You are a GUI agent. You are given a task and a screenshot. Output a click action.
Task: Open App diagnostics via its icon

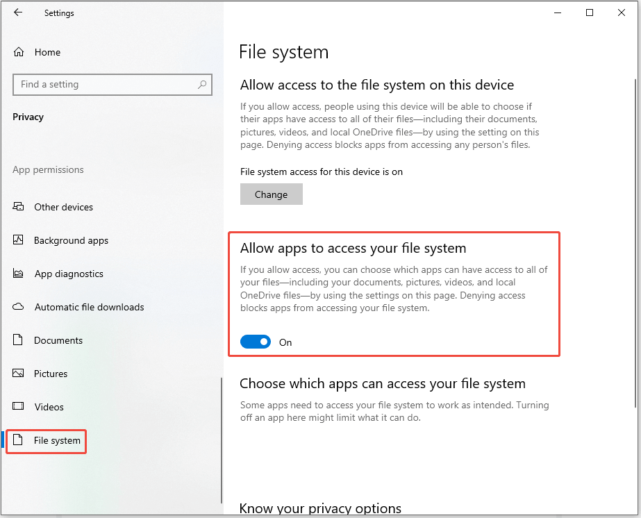(x=17, y=273)
